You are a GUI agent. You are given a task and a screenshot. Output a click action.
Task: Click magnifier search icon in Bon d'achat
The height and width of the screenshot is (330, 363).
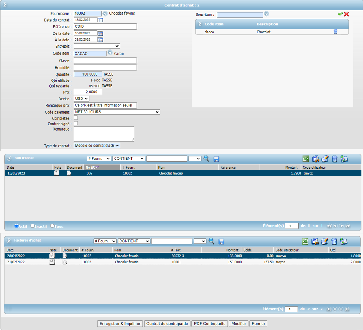[207, 159]
